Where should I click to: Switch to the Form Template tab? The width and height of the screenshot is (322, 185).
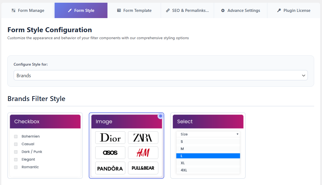(134, 11)
